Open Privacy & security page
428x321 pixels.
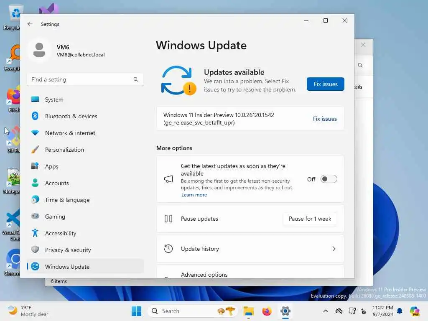tap(85, 250)
